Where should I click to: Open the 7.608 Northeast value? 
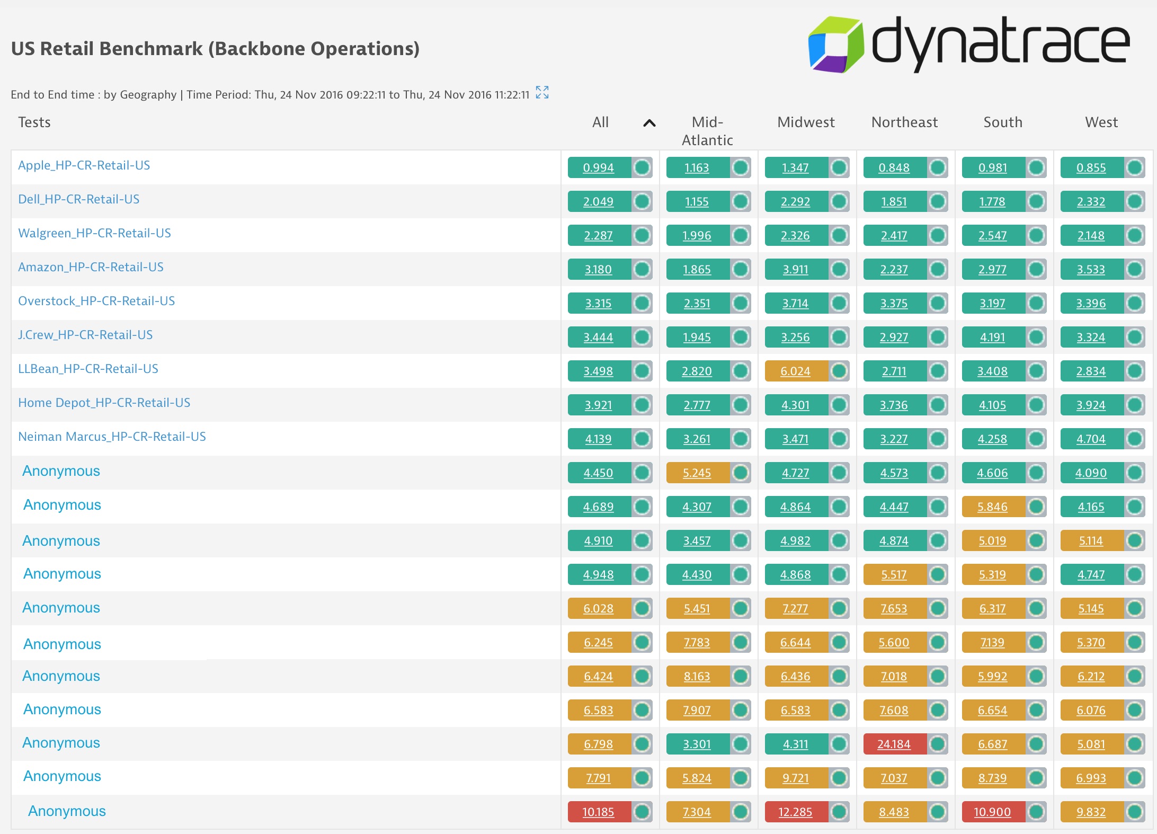pos(894,710)
